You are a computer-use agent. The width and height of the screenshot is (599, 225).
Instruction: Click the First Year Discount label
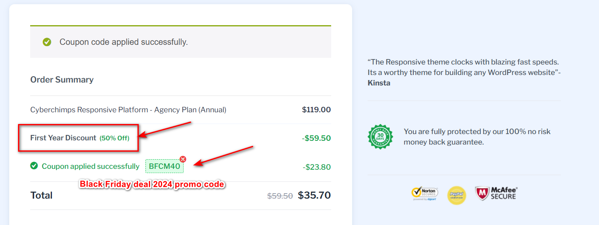coord(63,138)
